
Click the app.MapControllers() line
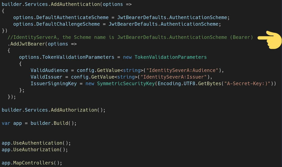pos(32,163)
